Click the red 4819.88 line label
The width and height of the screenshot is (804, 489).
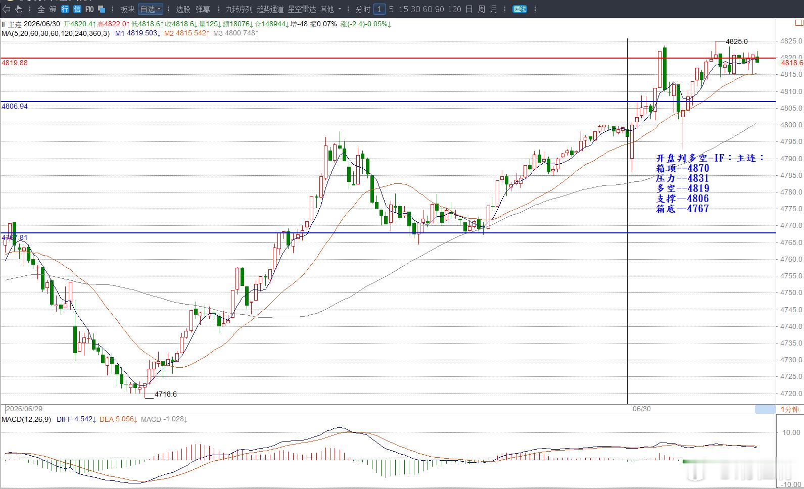15,63
